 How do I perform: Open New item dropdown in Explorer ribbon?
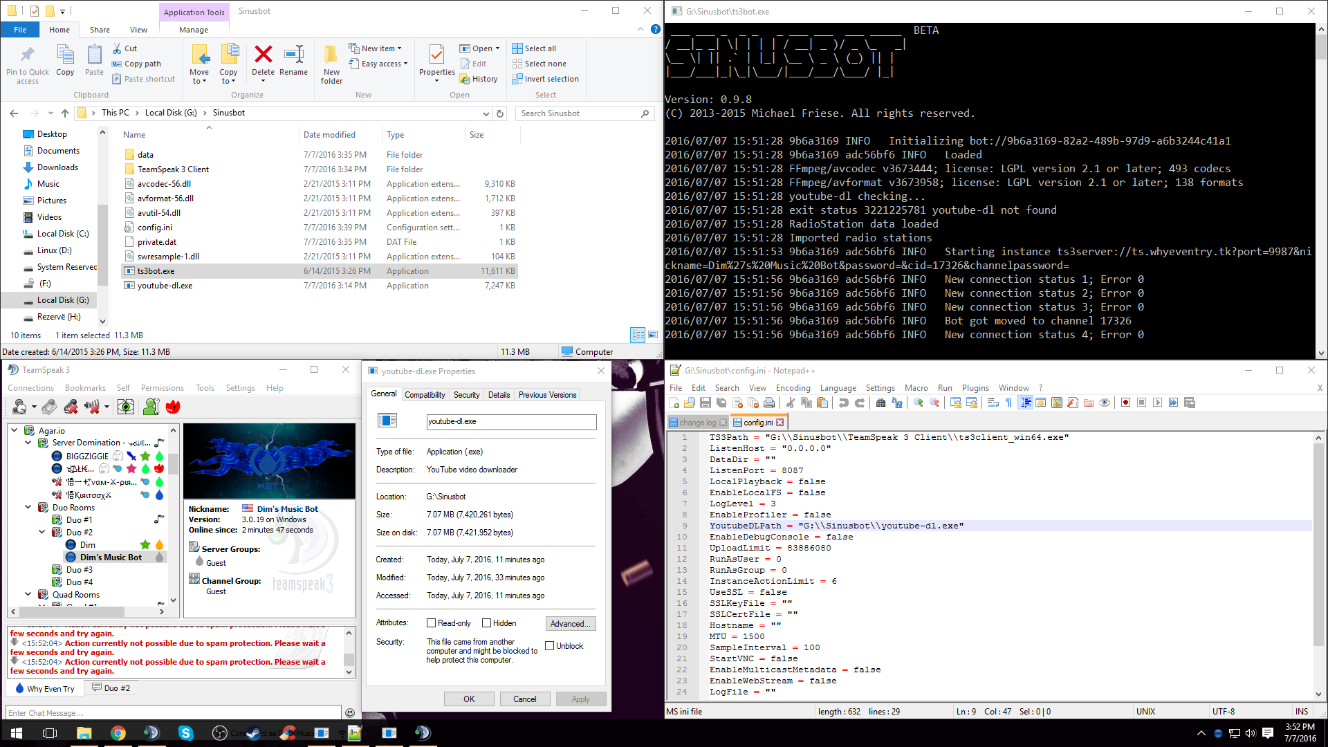tap(375, 48)
